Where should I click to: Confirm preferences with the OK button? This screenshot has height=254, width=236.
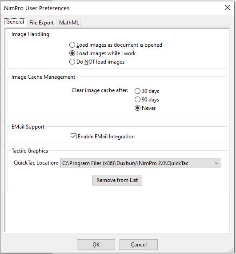tap(96, 245)
